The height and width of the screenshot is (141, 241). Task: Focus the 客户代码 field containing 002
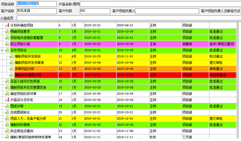click(x=94, y=11)
